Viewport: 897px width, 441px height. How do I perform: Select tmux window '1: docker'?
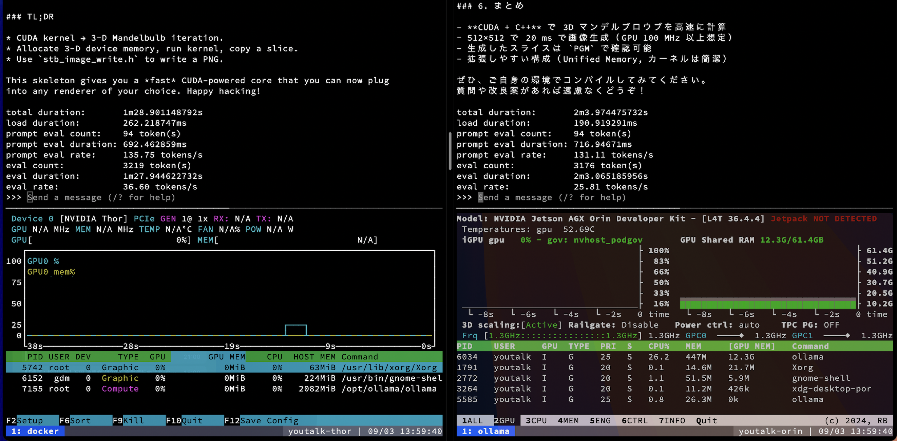click(x=35, y=431)
